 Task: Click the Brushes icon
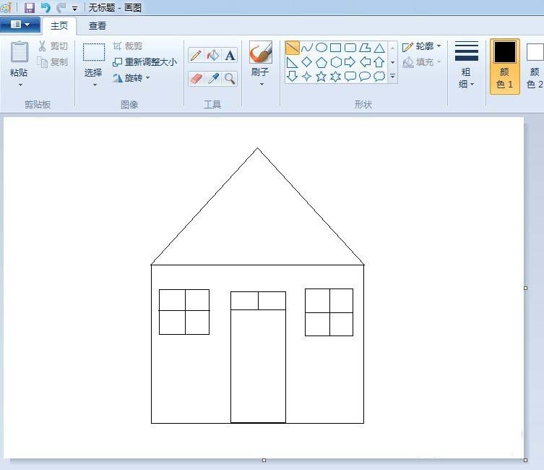261,52
